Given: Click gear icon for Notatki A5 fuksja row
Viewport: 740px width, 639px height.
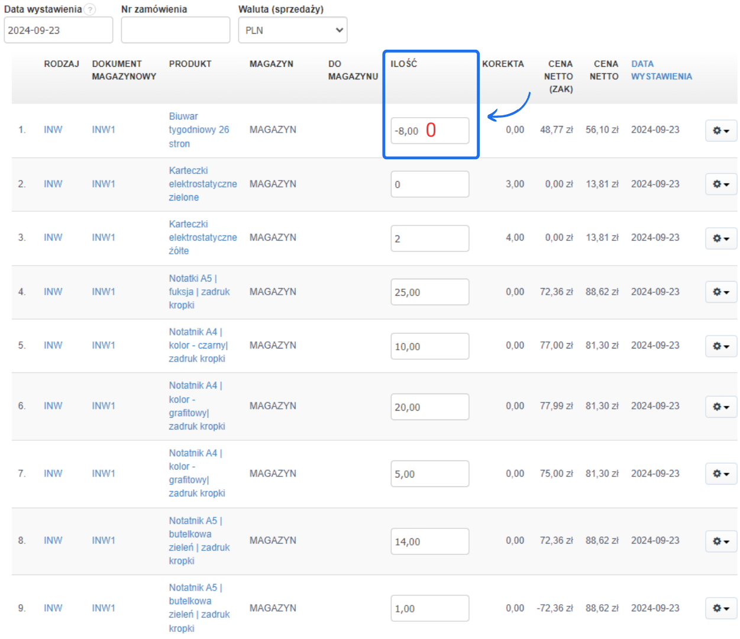Looking at the screenshot, I should [720, 292].
